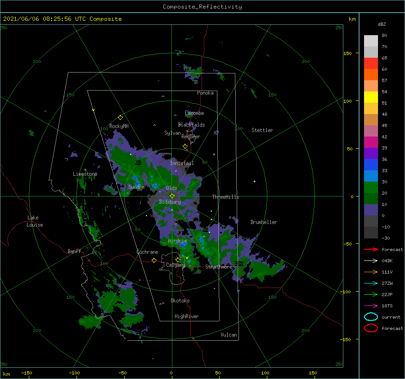This screenshot has height=379, width=405.
Task: Click the Composite_Reflectivity title
Action: click(202, 7)
